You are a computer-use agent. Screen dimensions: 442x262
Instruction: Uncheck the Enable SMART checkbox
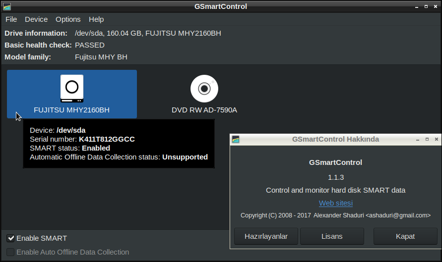coord(10,238)
